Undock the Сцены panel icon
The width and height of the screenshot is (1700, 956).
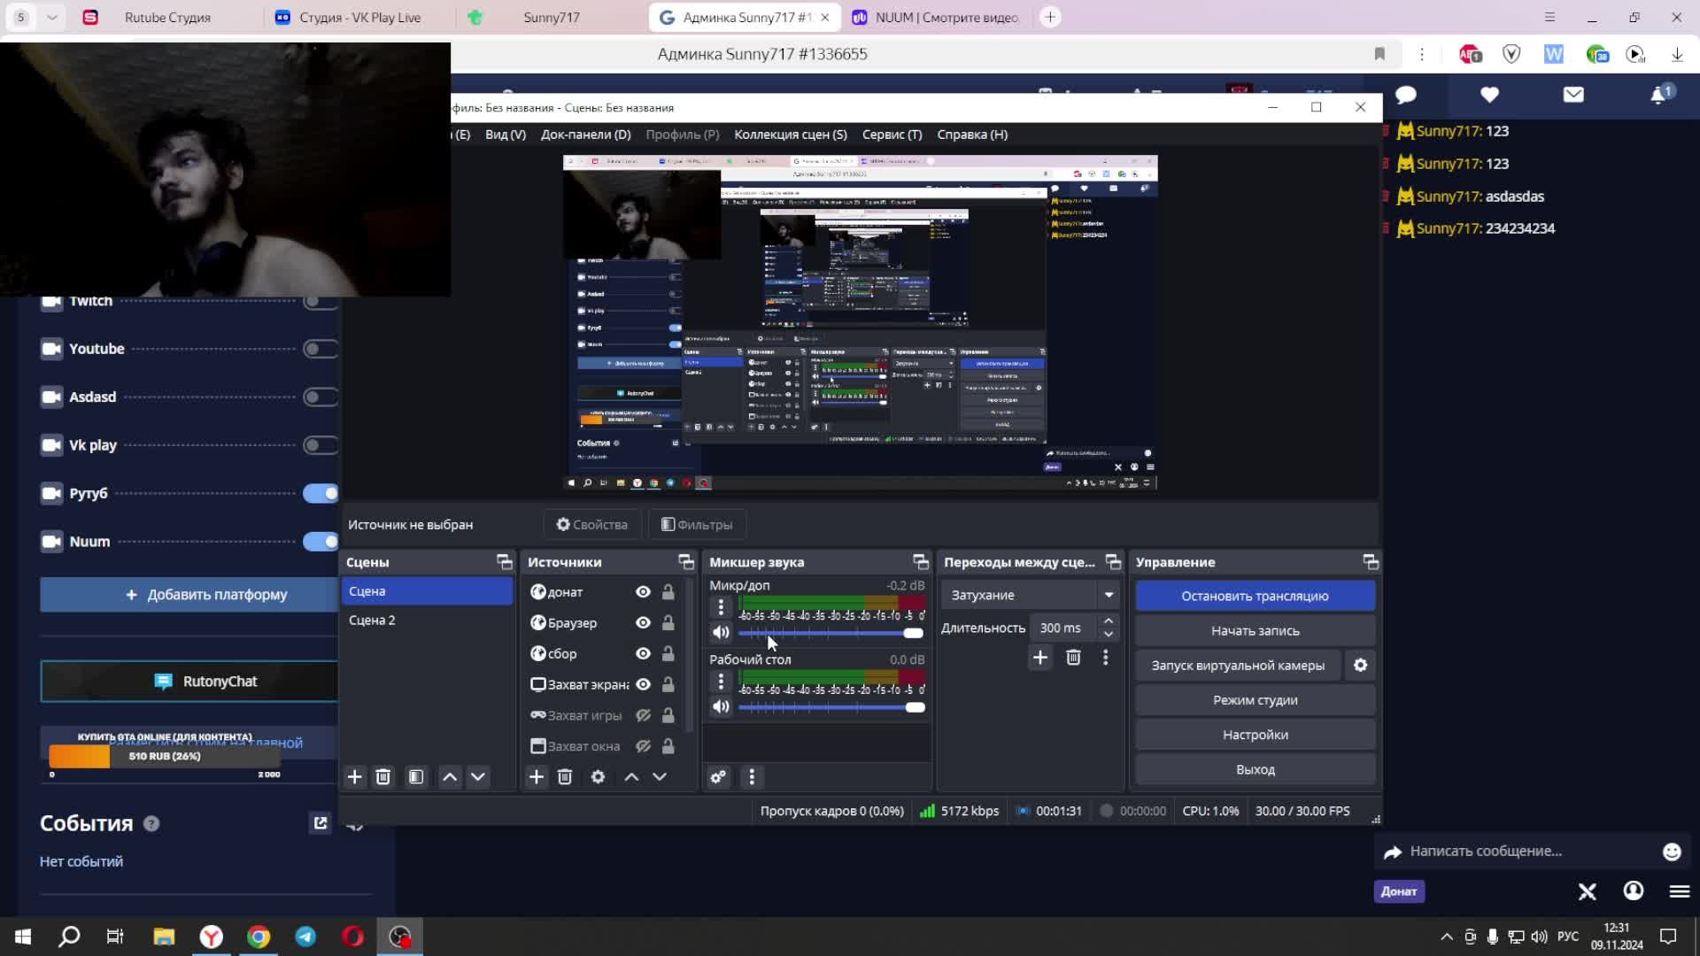click(x=505, y=562)
